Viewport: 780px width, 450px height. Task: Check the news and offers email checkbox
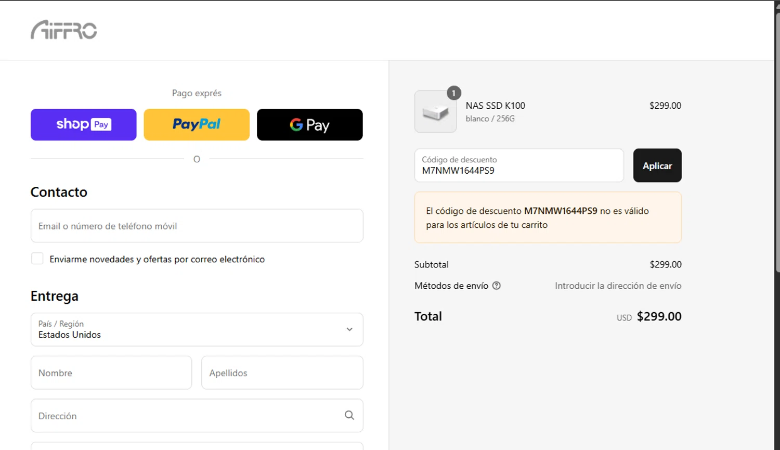click(37, 259)
